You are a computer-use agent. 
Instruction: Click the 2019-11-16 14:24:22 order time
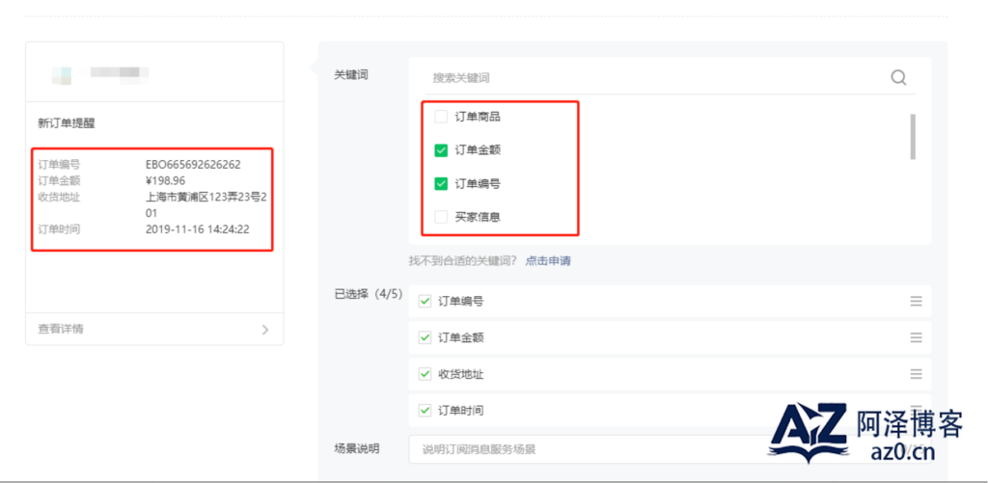pos(197,229)
